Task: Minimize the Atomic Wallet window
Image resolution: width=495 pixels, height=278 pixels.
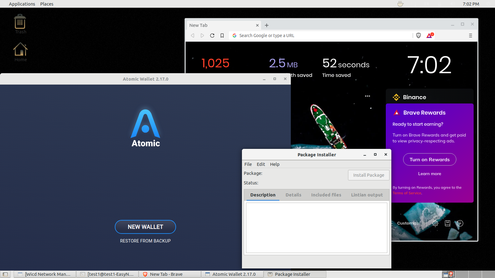Action: 264,79
